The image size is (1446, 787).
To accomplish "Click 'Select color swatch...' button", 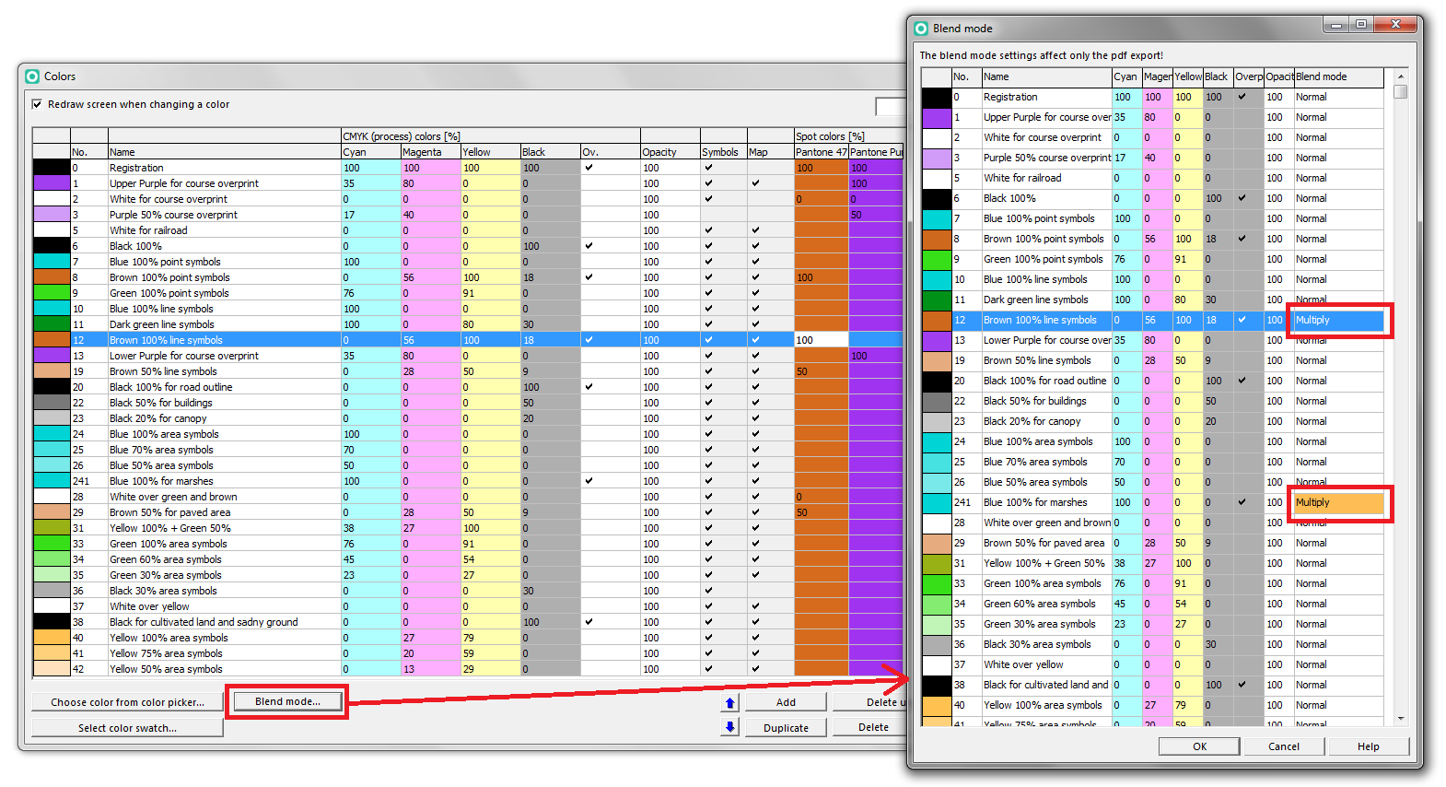I will (128, 728).
